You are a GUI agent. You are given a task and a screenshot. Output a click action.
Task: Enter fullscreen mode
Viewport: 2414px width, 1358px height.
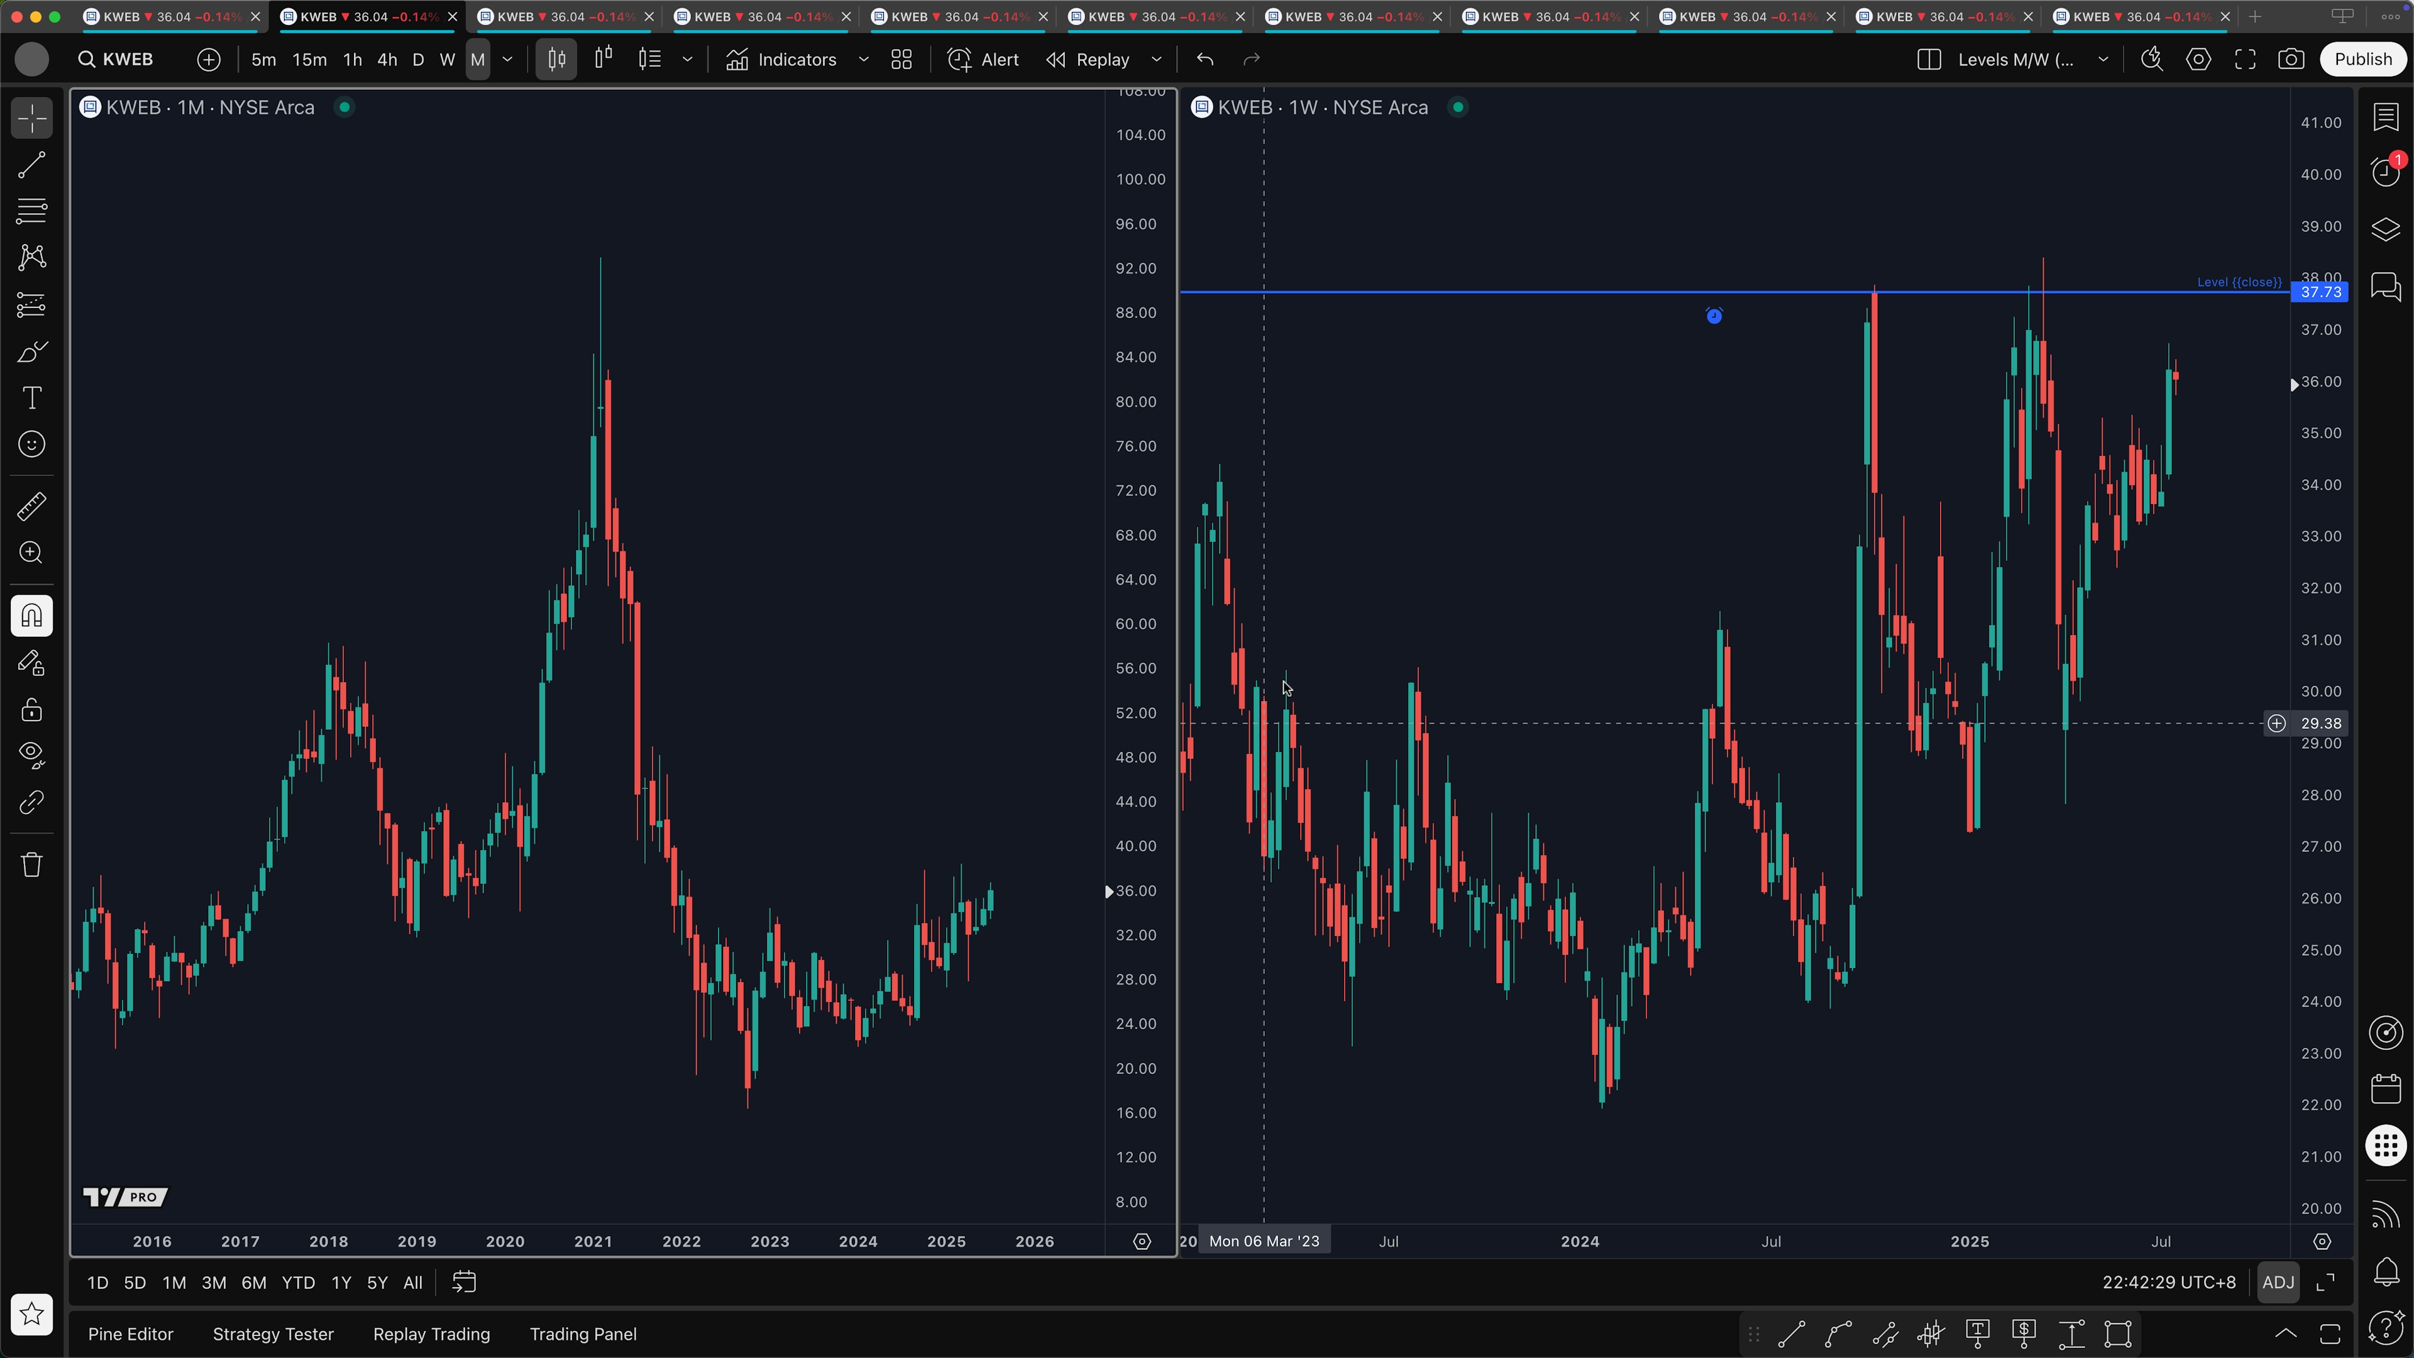(2246, 59)
